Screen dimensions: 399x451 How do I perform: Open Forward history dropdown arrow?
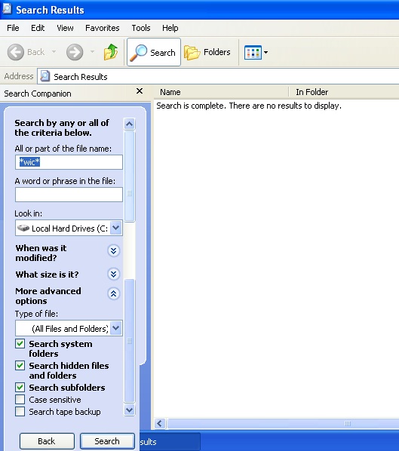pyautogui.click(x=92, y=52)
